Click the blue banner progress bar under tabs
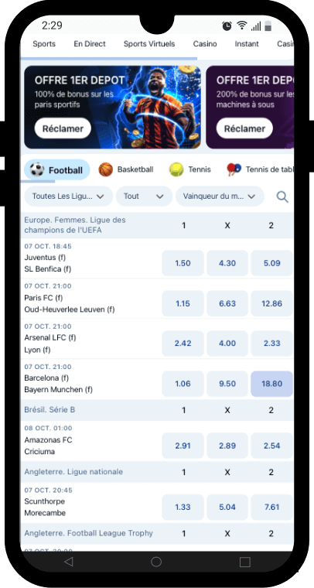Screen dimensions: 314x588 coord(109,59)
